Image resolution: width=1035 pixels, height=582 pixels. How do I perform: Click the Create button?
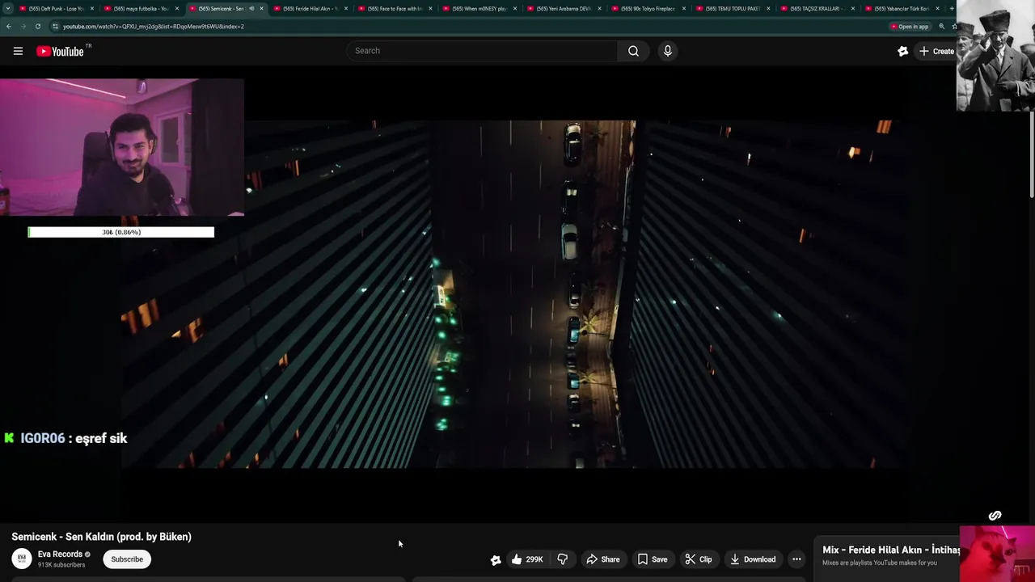936,51
